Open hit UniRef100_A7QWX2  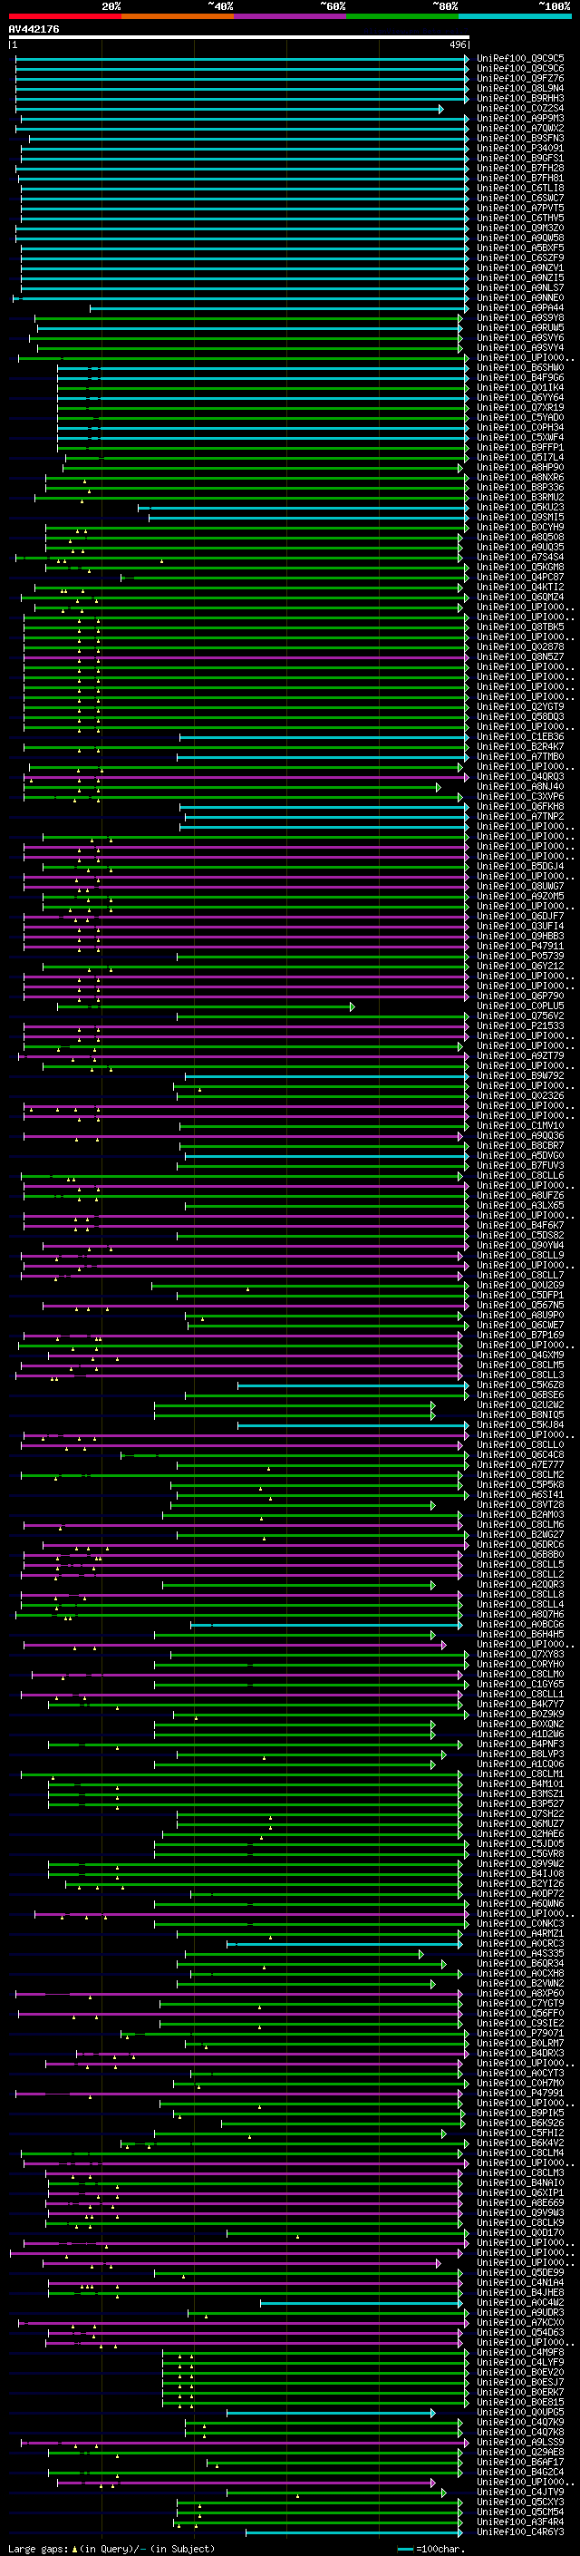pyautogui.click(x=520, y=128)
